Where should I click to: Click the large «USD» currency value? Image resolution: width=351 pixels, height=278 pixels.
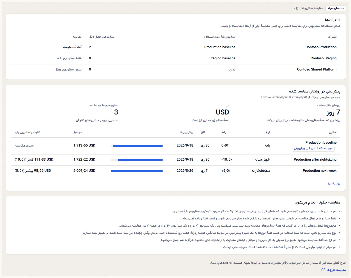click(x=222, y=112)
